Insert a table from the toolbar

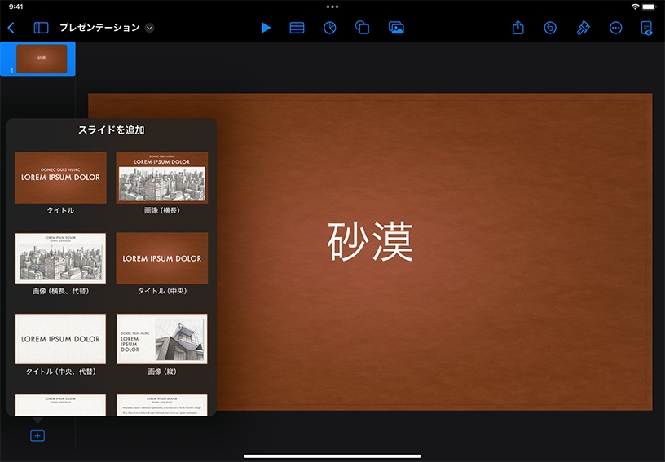pos(297,28)
